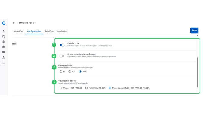Open the list card sidebar icon

[4, 52]
